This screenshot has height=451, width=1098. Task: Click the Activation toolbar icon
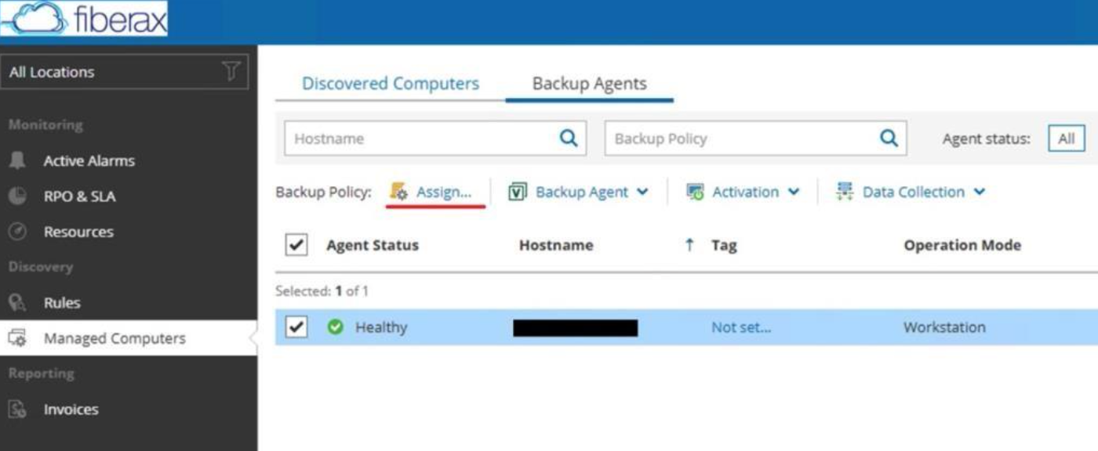(695, 192)
